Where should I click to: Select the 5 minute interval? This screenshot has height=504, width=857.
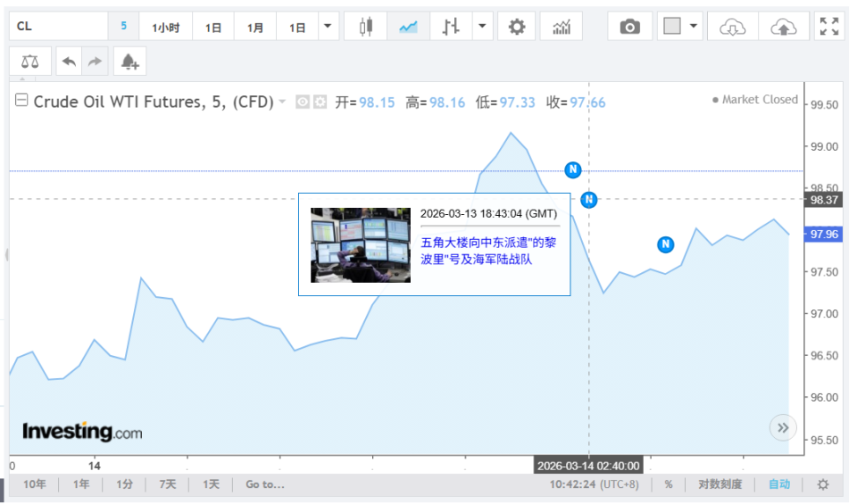[x=123, y=26]
